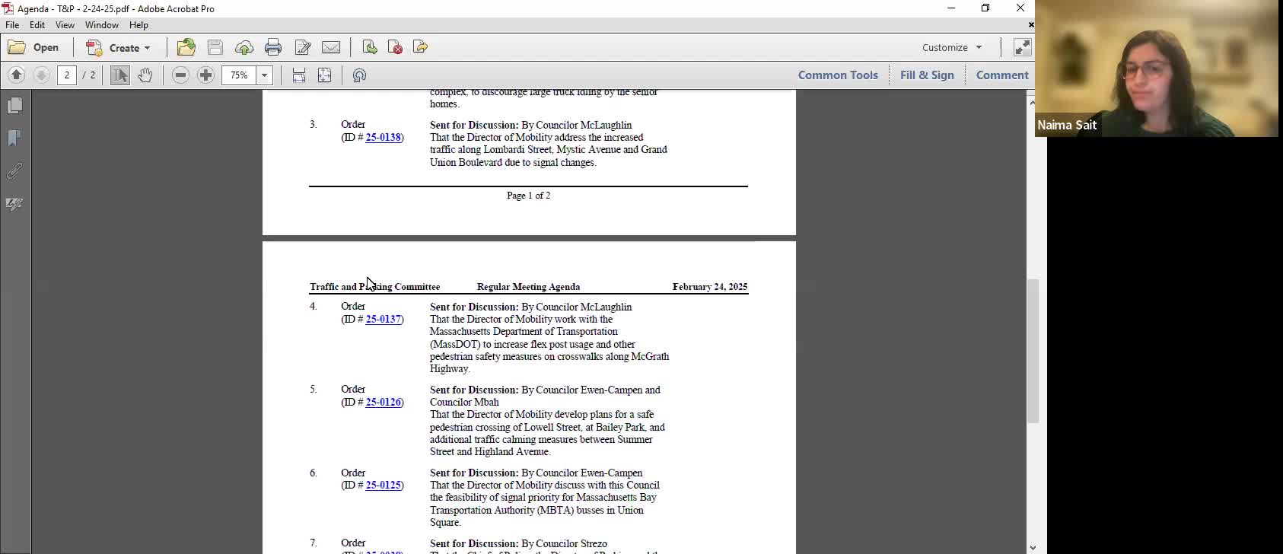Open link ID 25-0126
Image resolution: width=1283 pixels, height=554 pixels.
click(x=384, y=403)
